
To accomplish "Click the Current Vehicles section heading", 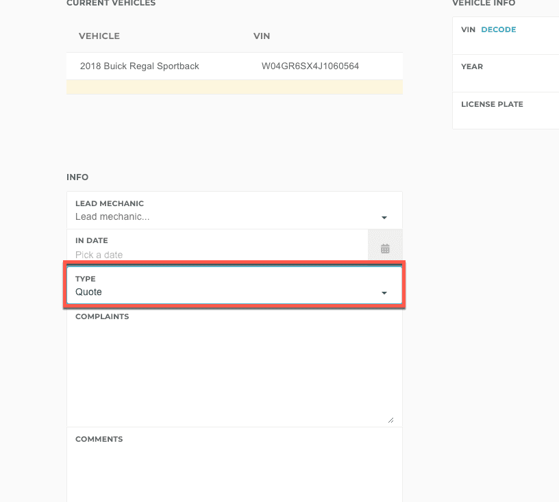I will pos(111,3).
